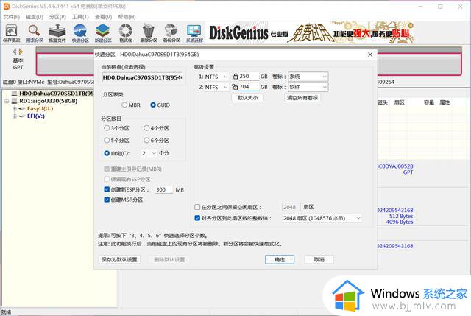The image size is (471, 316).
Task: Click Save as Default Settings (保存为默认设置)
Action: pos(119,259)
